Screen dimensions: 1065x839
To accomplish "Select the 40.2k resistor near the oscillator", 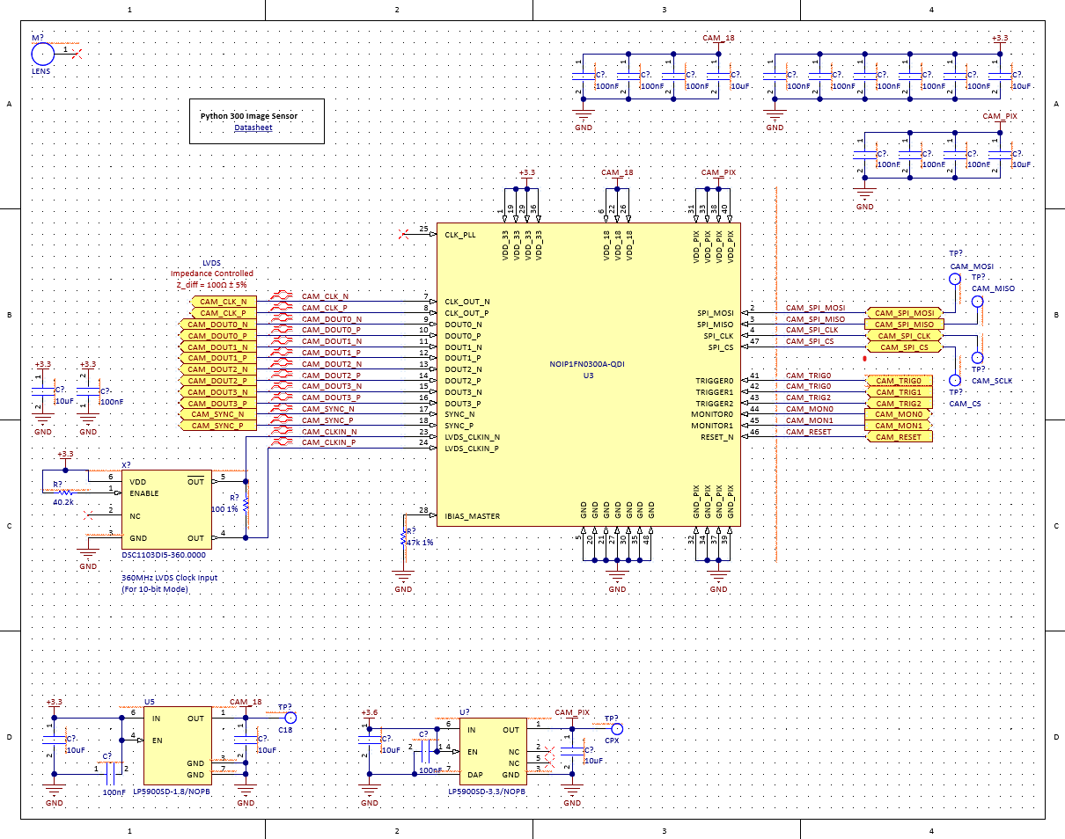I will pos(65,492).
